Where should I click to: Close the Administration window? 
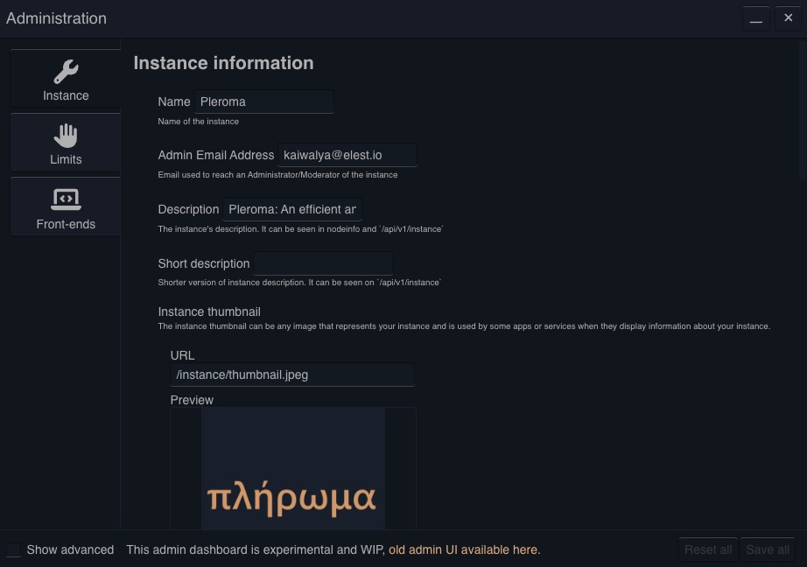click(x=787, y=17)
